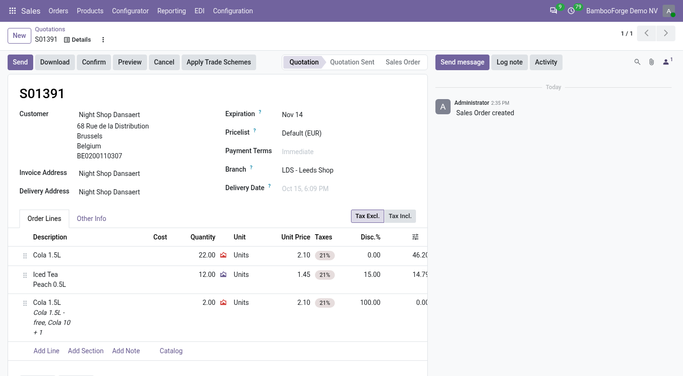Go to the next record arrow
Screen dimensions: 683x376
[666, 33]
